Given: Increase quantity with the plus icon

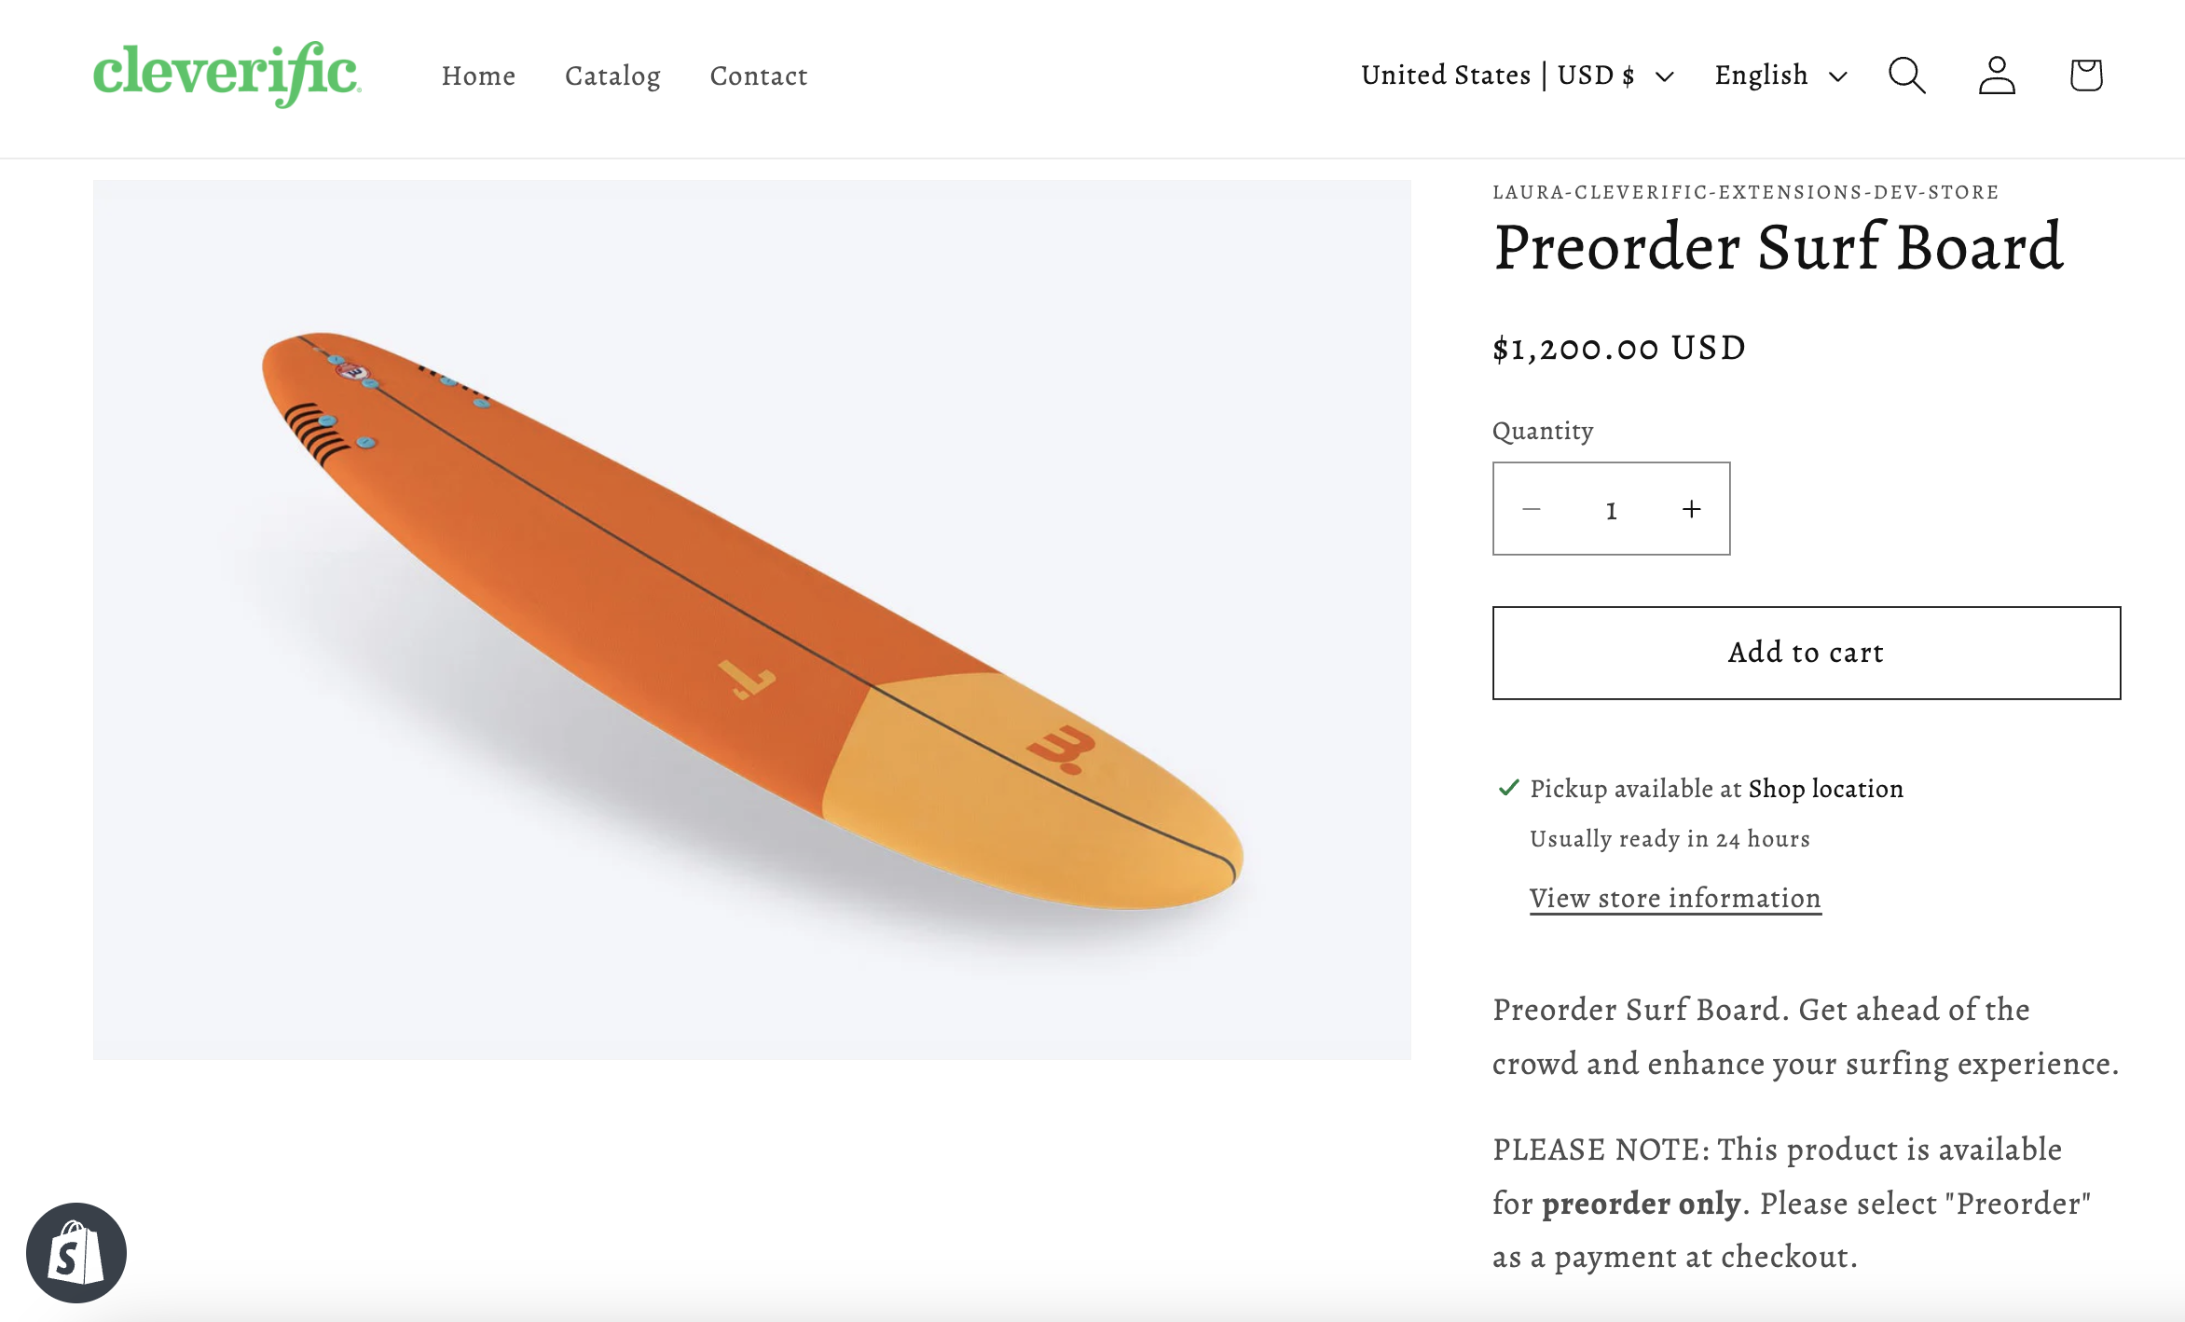Looking at the screenshot, I should pyautogui.click(x=1691, y=509).
